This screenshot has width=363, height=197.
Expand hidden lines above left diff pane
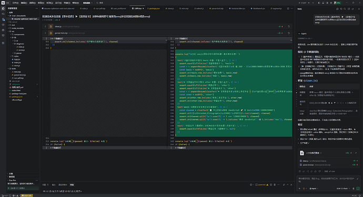46,39
